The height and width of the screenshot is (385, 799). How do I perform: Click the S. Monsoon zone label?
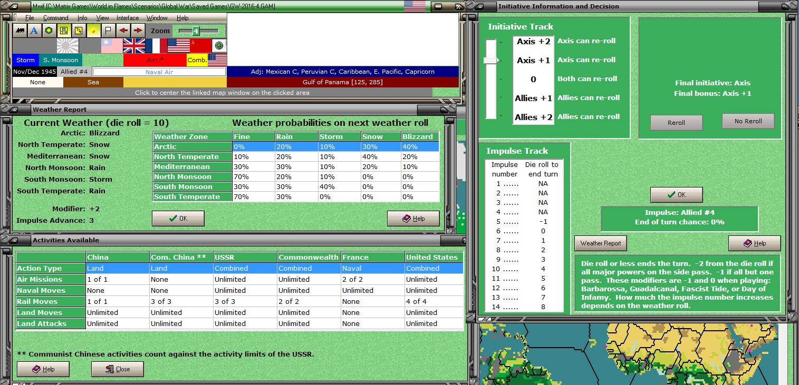[61, 60]
